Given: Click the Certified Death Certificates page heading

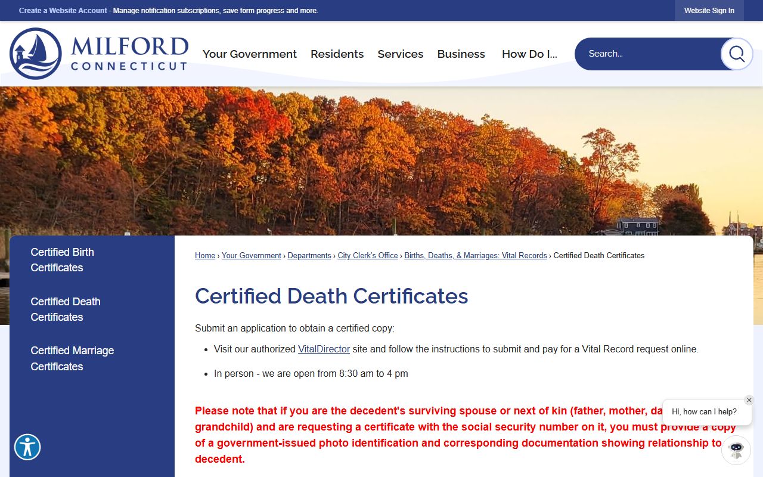Looking at the screenshot, I should [331, 296].
